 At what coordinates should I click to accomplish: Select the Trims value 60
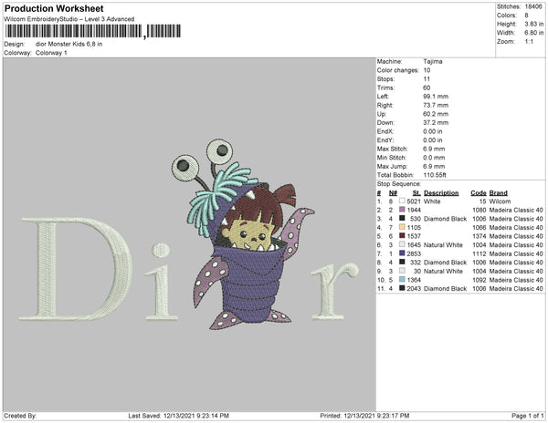(427, 88)
